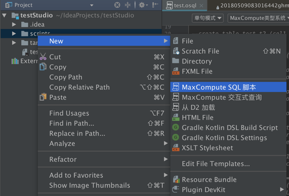Viewport: 289px width, 196px height.
Task: Open the Project view selector dropdown arrow
Action: (x=92, y=5)
